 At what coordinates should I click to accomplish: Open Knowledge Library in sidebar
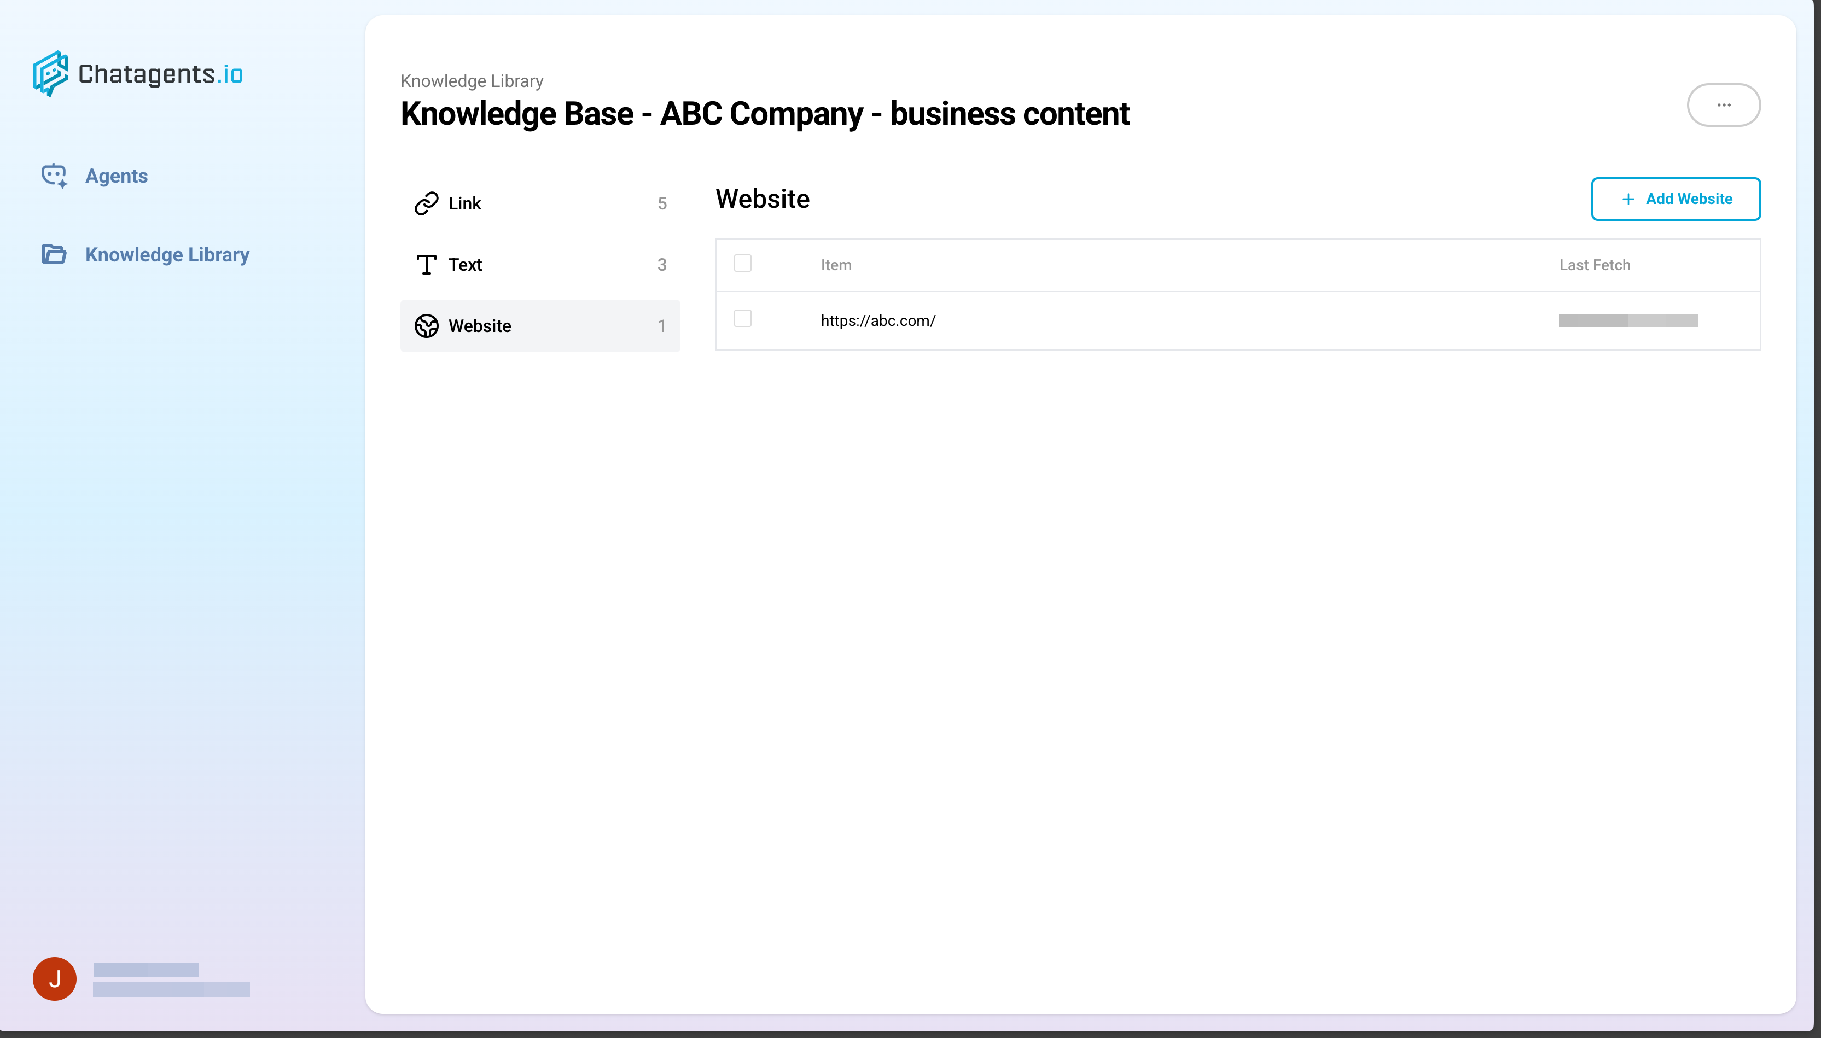167,254
